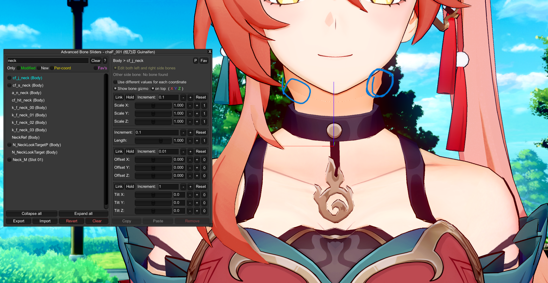Enable different values for each coordinate

tap(115, 82)
